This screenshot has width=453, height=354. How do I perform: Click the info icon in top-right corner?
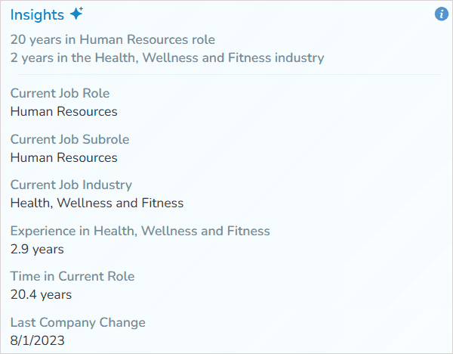point(442,14)
